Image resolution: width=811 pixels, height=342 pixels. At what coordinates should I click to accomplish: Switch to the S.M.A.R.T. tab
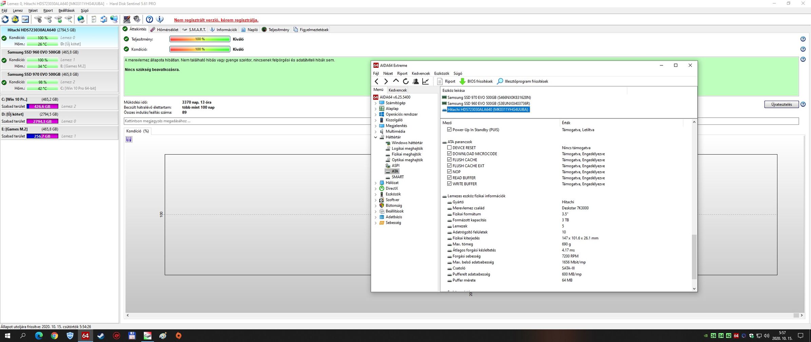(194, 29)
